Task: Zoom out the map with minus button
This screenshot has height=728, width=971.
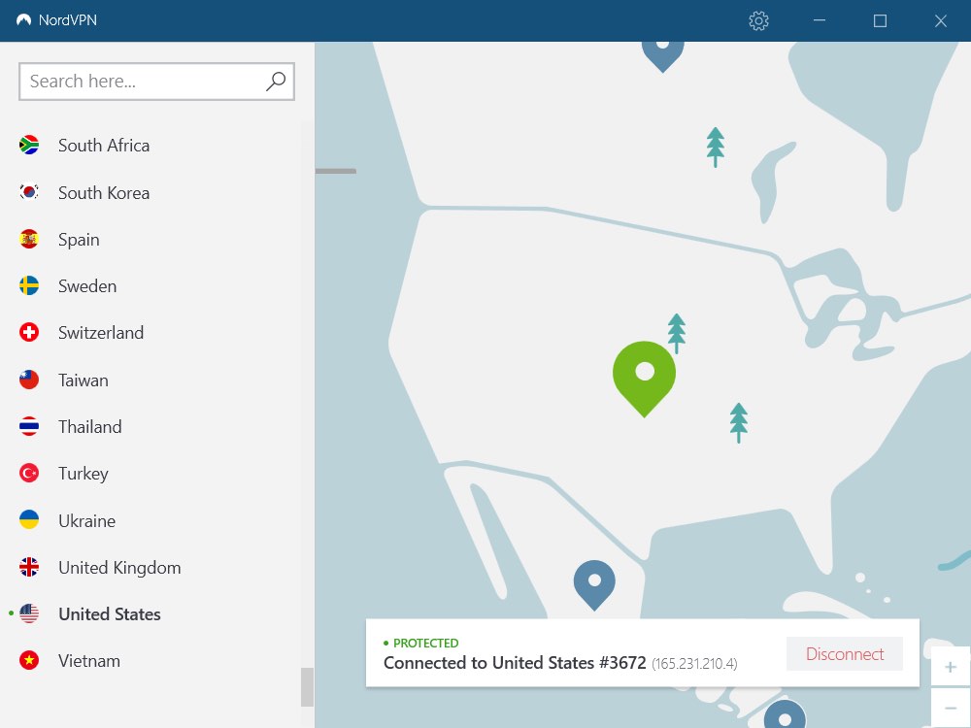Action: coord(951,708)
